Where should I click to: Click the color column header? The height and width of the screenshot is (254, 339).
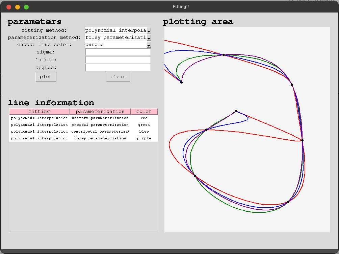144,112
